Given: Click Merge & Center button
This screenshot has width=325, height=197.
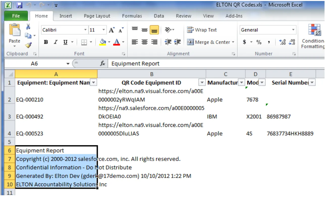Looking at the screenshot, I should click(x=208, y=42).
